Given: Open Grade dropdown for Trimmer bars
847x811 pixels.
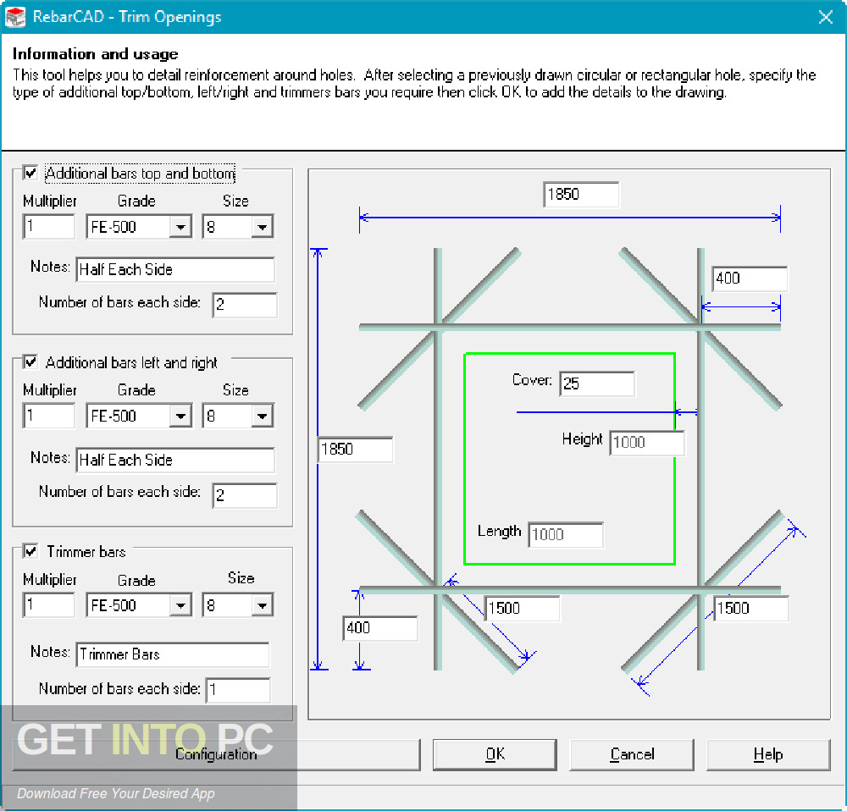Looking at the screenshot, I should pyautogui.click(x=180, y=605).
